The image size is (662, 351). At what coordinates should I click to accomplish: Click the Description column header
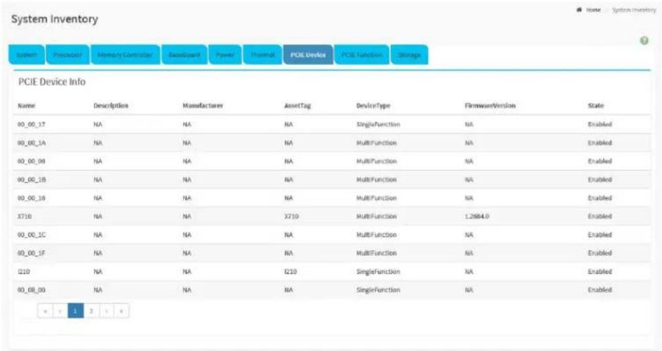point(111,106)
